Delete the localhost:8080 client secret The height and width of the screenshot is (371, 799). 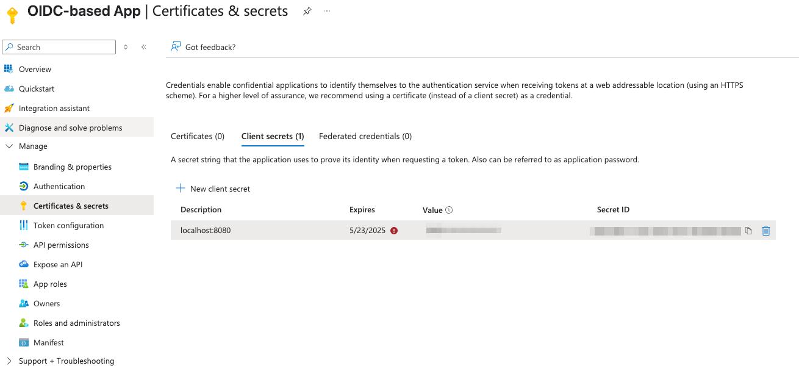pos(766,231)
